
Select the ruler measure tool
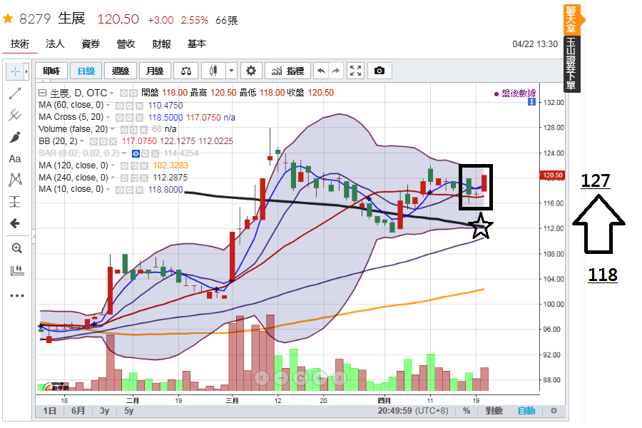(17, 270)
